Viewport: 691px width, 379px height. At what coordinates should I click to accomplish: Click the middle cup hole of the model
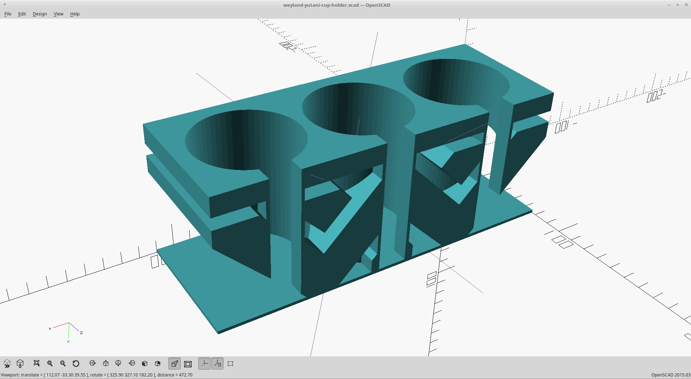(358, 109)
